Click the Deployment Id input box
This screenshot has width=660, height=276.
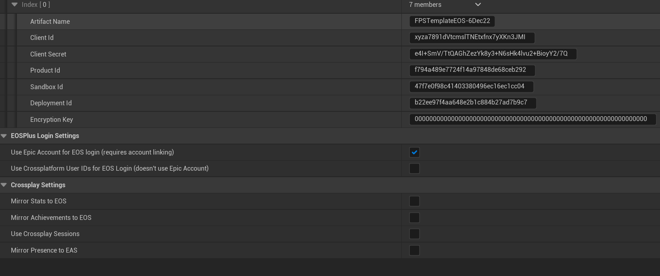click(472, 103)
